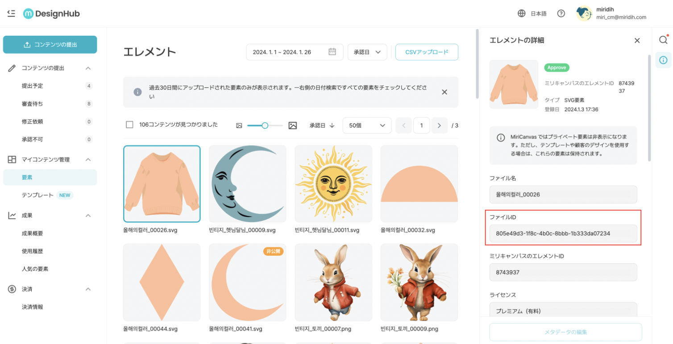Click the CSVアップロード button
The image size is (673, 344).
click(x=426, y=52)
